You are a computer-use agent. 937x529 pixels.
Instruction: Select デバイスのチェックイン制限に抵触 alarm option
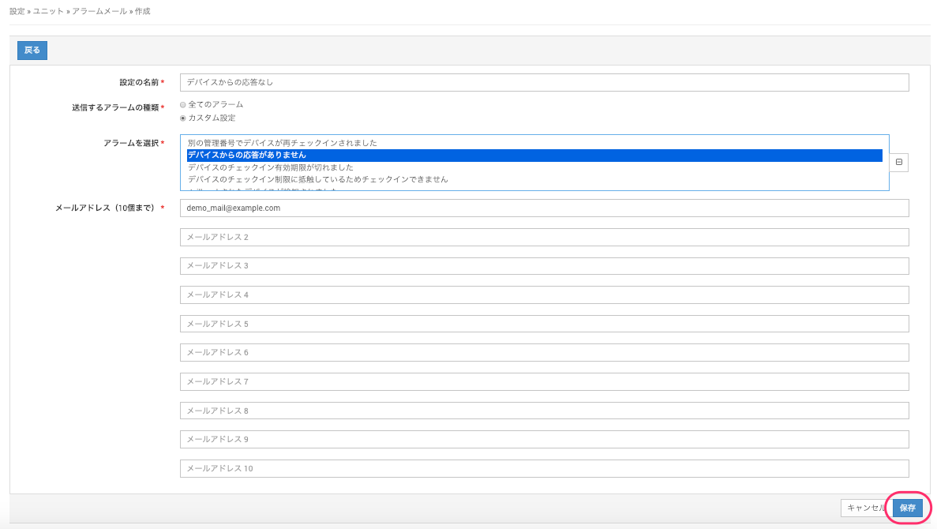317,179
